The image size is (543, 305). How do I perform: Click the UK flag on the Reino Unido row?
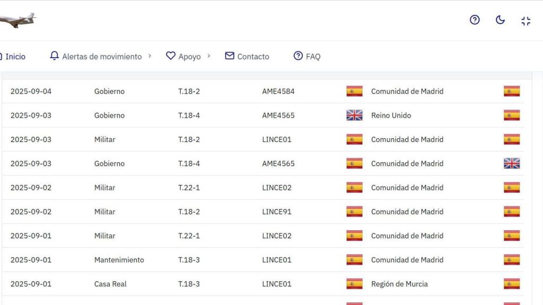click(354, 115)
